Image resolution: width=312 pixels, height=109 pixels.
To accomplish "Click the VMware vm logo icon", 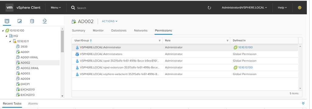I will [9, 8].
